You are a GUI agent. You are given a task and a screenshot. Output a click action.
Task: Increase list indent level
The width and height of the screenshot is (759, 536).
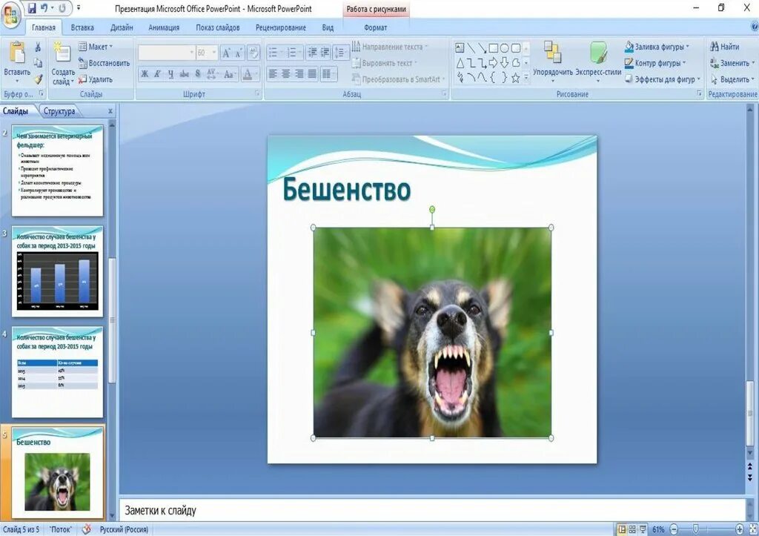click(x=325, y=53)
